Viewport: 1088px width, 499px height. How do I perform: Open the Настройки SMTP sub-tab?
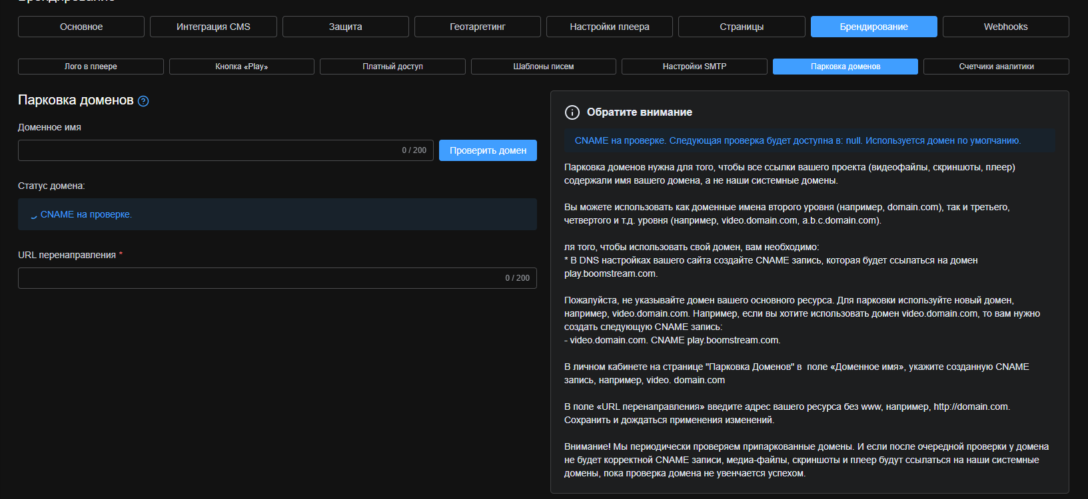click(694, 67)
